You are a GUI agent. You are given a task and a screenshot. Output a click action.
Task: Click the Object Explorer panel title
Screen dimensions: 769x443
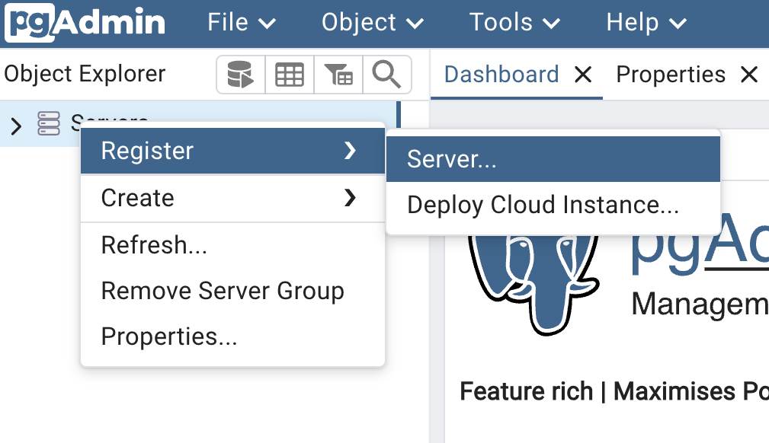[x=85, y=74]
